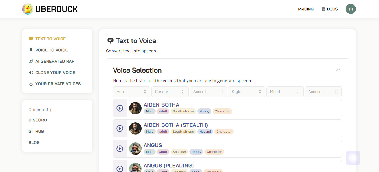Screen dimensions: 379x172
Task: Click the Aiden Botha avatar thumbnail
Action: tap(135, 108)
